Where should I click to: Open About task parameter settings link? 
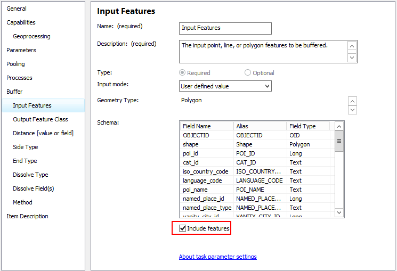pos(217,257)
